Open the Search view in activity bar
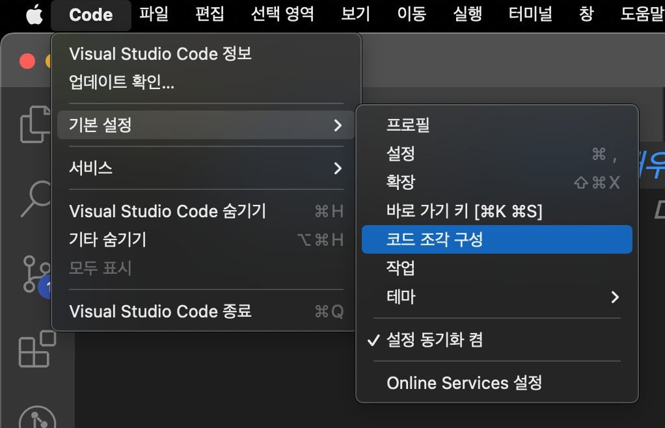665x428 pixels. click(36, 198)
